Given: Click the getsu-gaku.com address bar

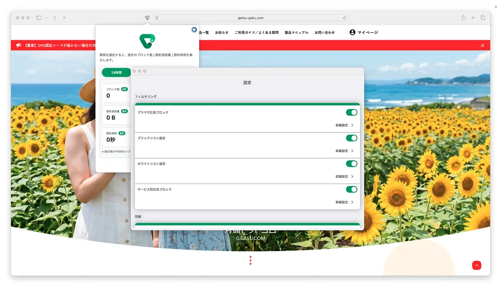Looking at the screenshot, I should [251, 18].
